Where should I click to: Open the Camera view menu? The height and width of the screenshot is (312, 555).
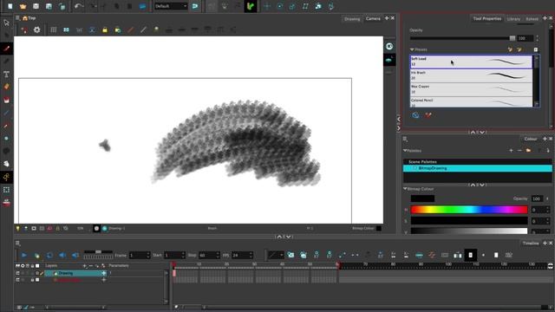pyautogui.click(x=17, y=18)
